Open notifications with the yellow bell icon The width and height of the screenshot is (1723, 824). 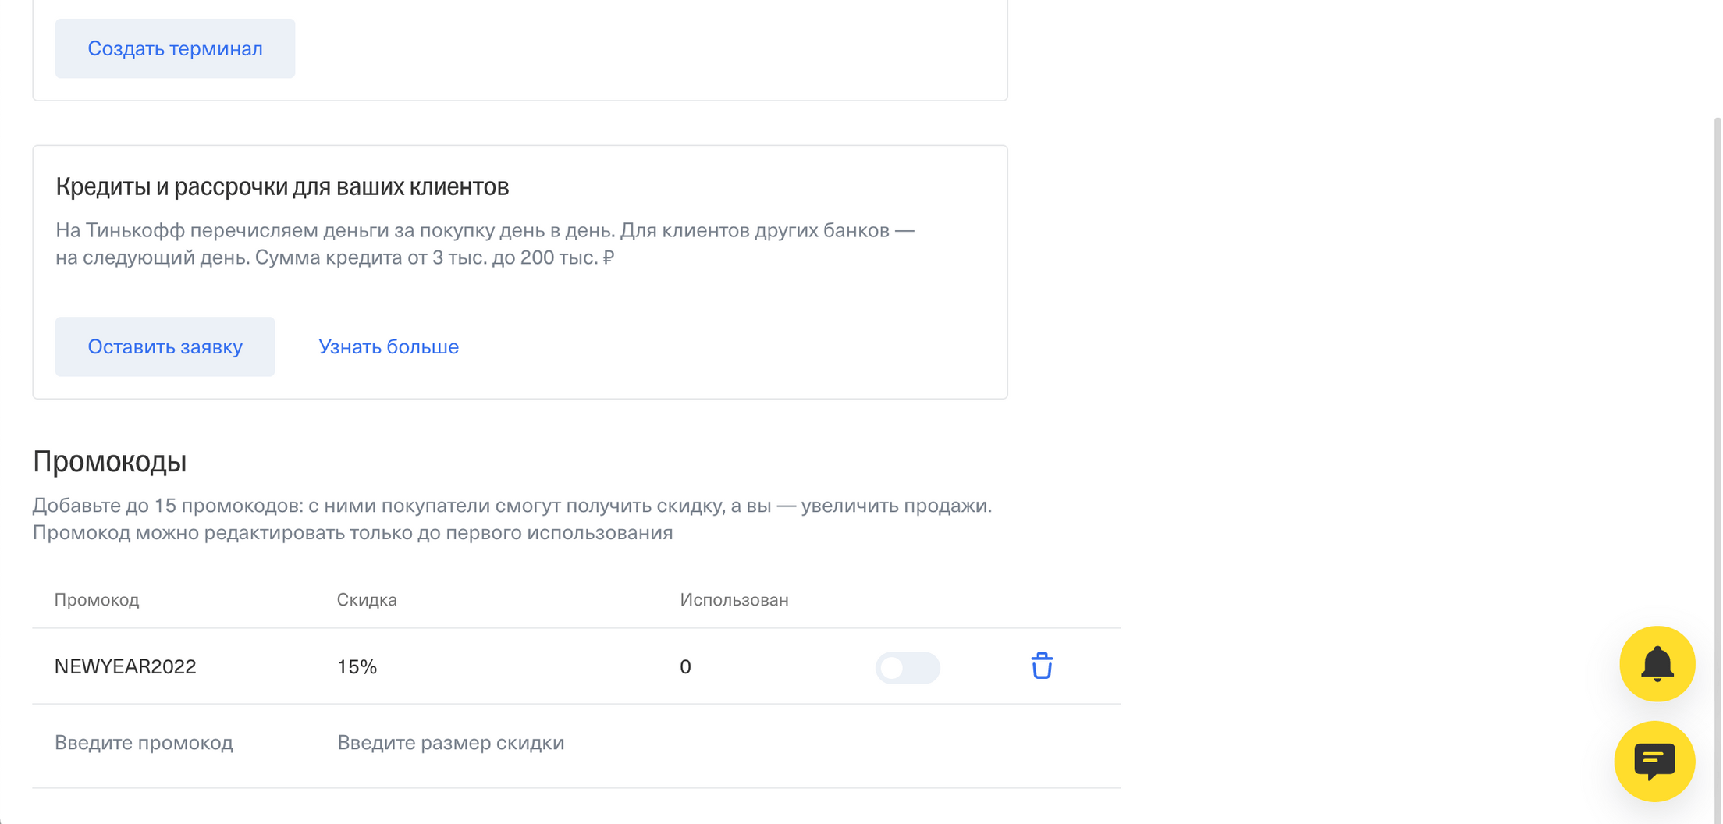click(x=1657, y=664)
